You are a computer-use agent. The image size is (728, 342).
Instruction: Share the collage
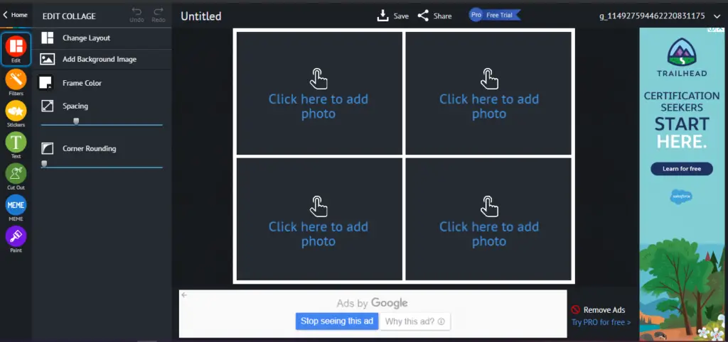(434, 16)
